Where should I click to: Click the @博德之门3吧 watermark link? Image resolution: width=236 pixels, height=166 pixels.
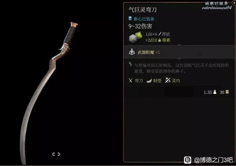pos(213,160)
